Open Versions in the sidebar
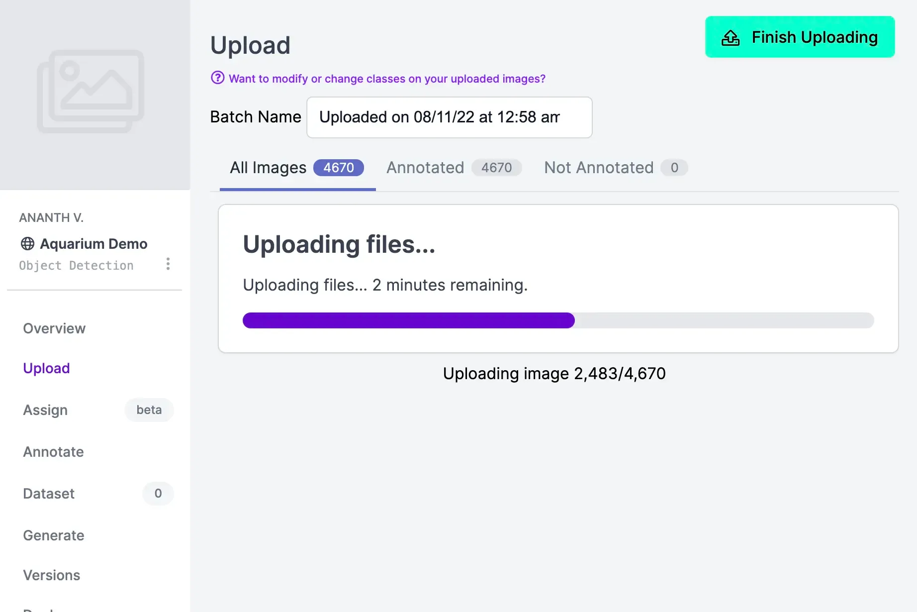Screen dimensions: 917x612 click(52, 575)
